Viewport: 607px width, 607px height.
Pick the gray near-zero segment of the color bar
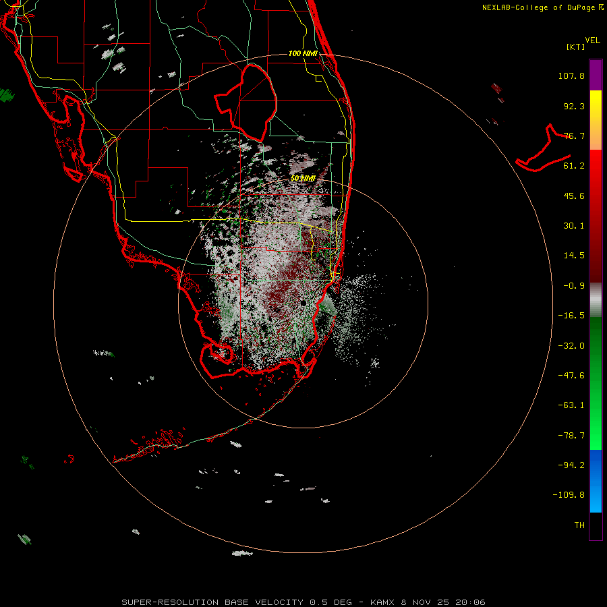point(596,300)
